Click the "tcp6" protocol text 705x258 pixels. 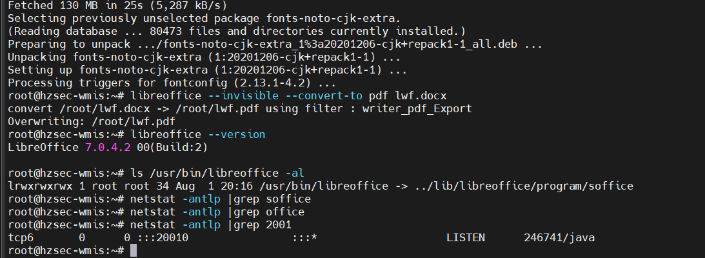[x=21, y=237]
